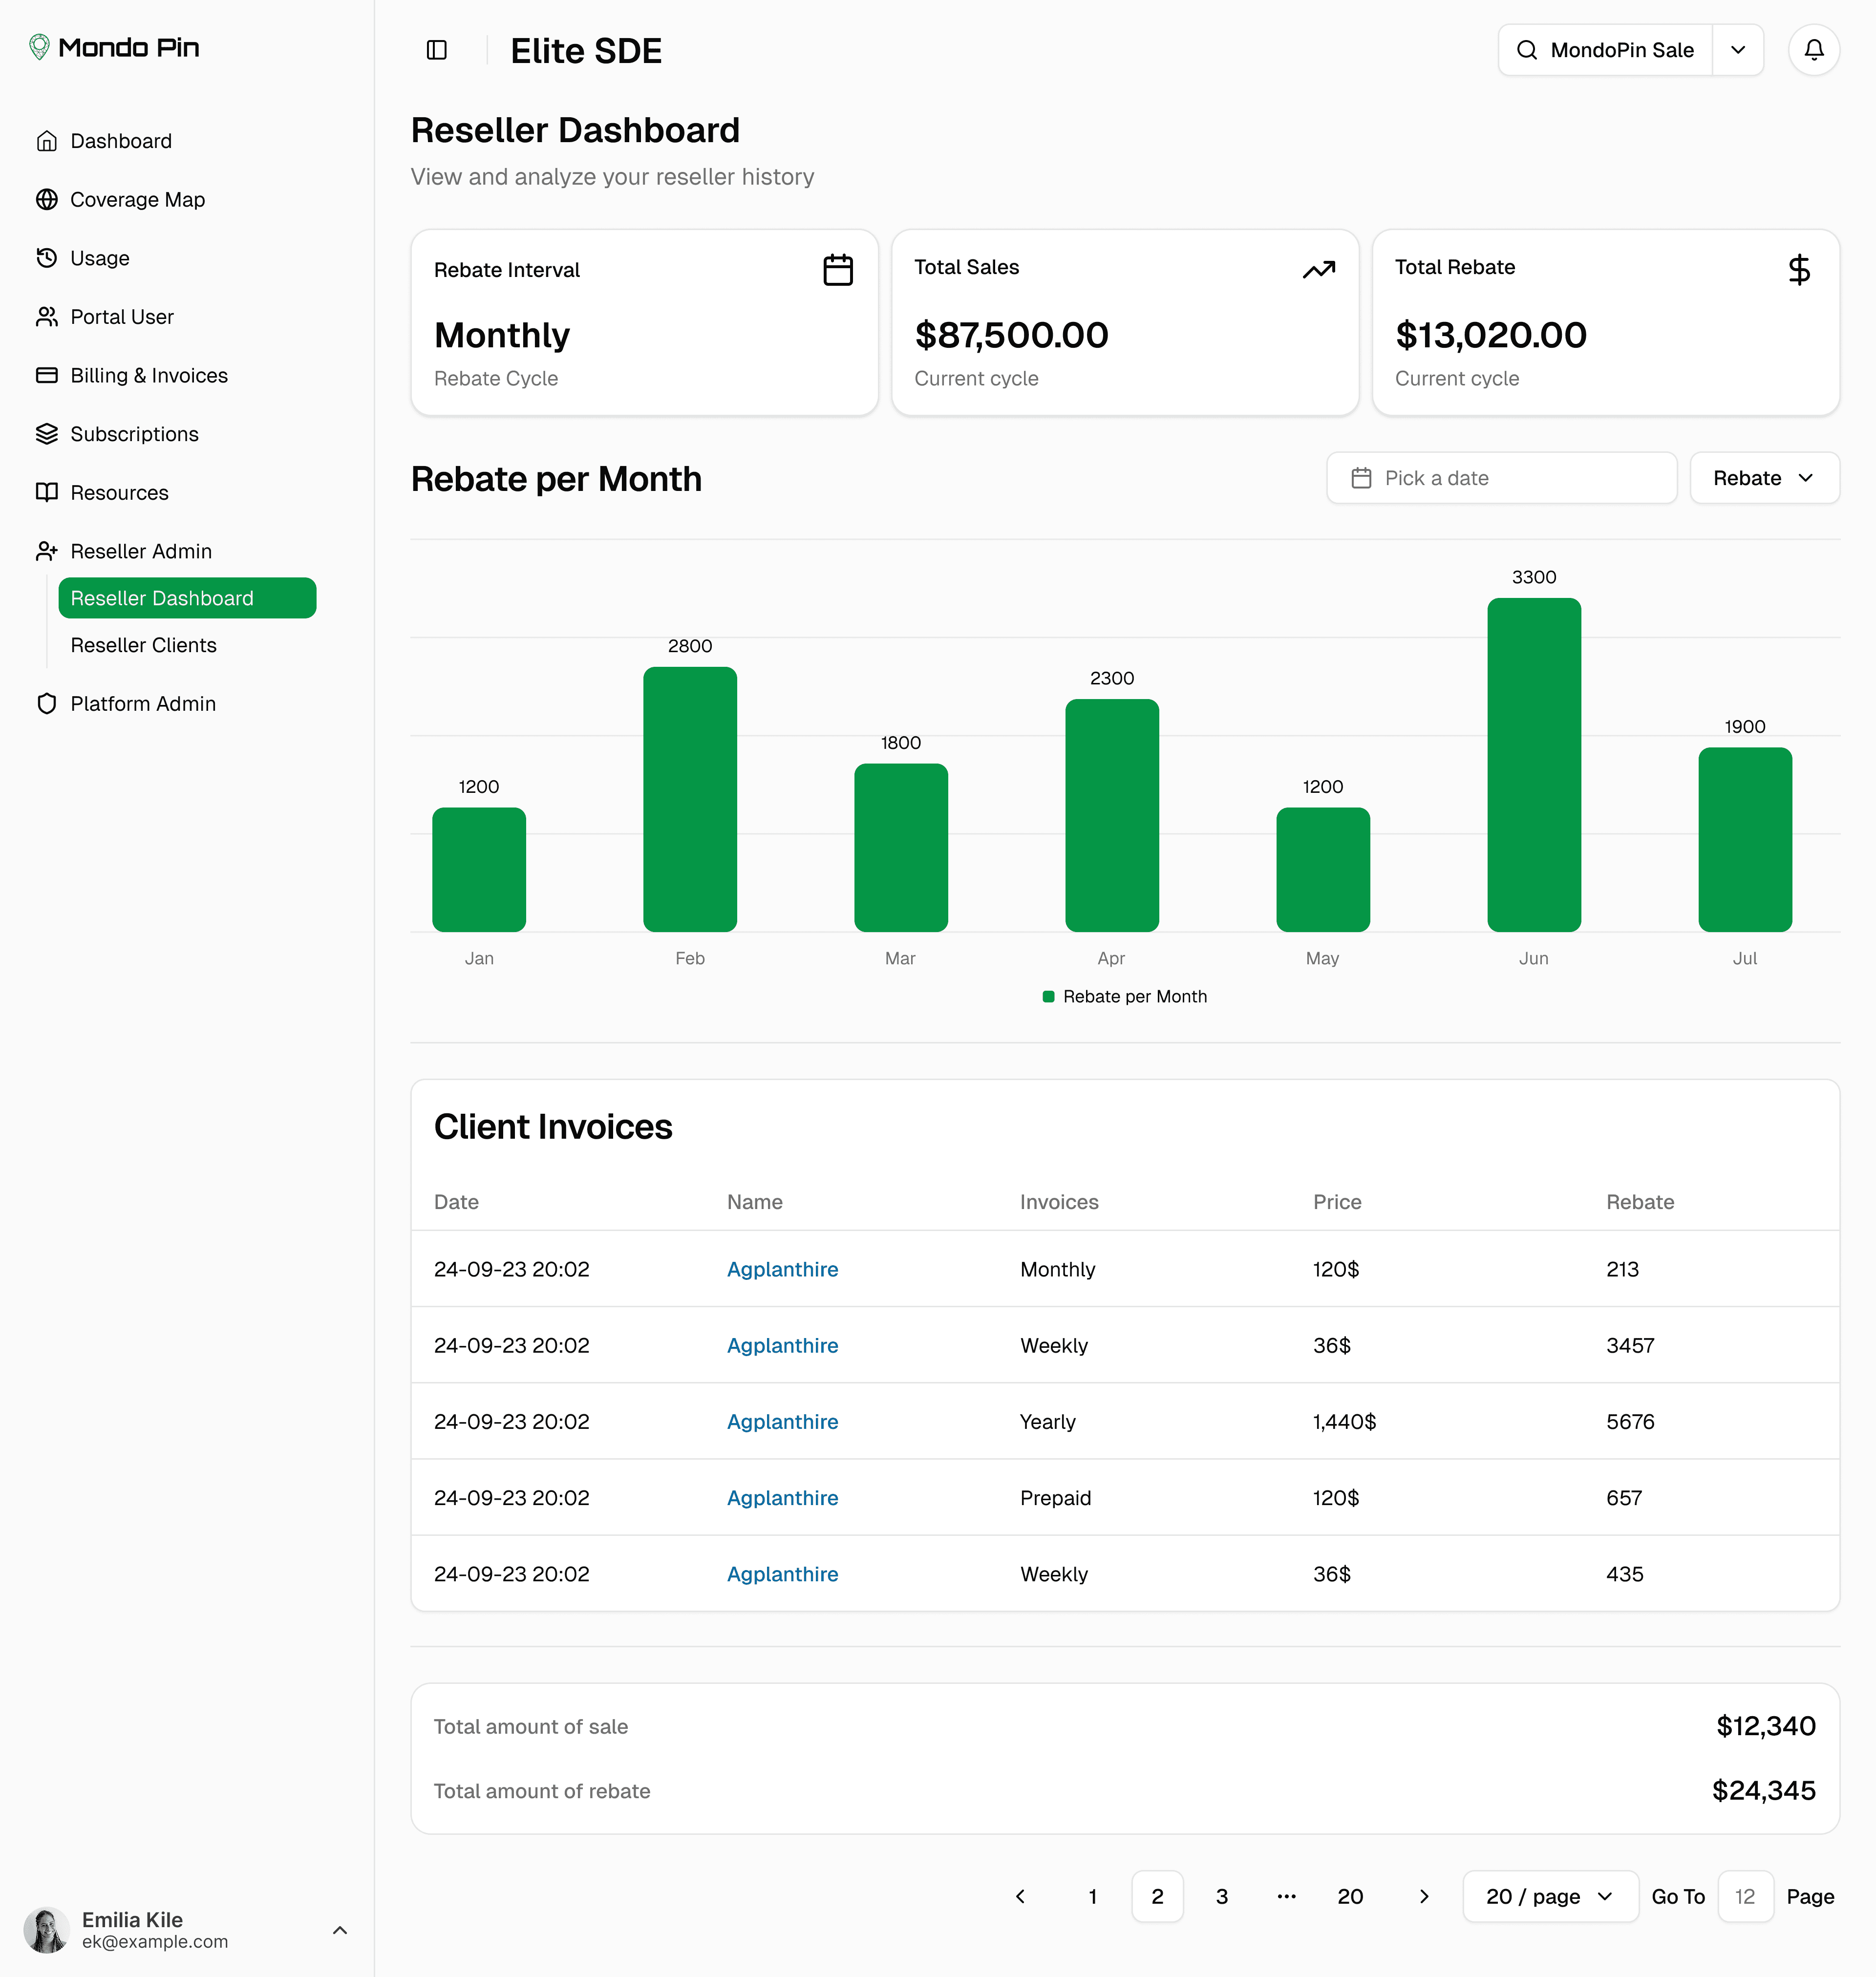Go to pagination page 3

click(1221, 1896)
